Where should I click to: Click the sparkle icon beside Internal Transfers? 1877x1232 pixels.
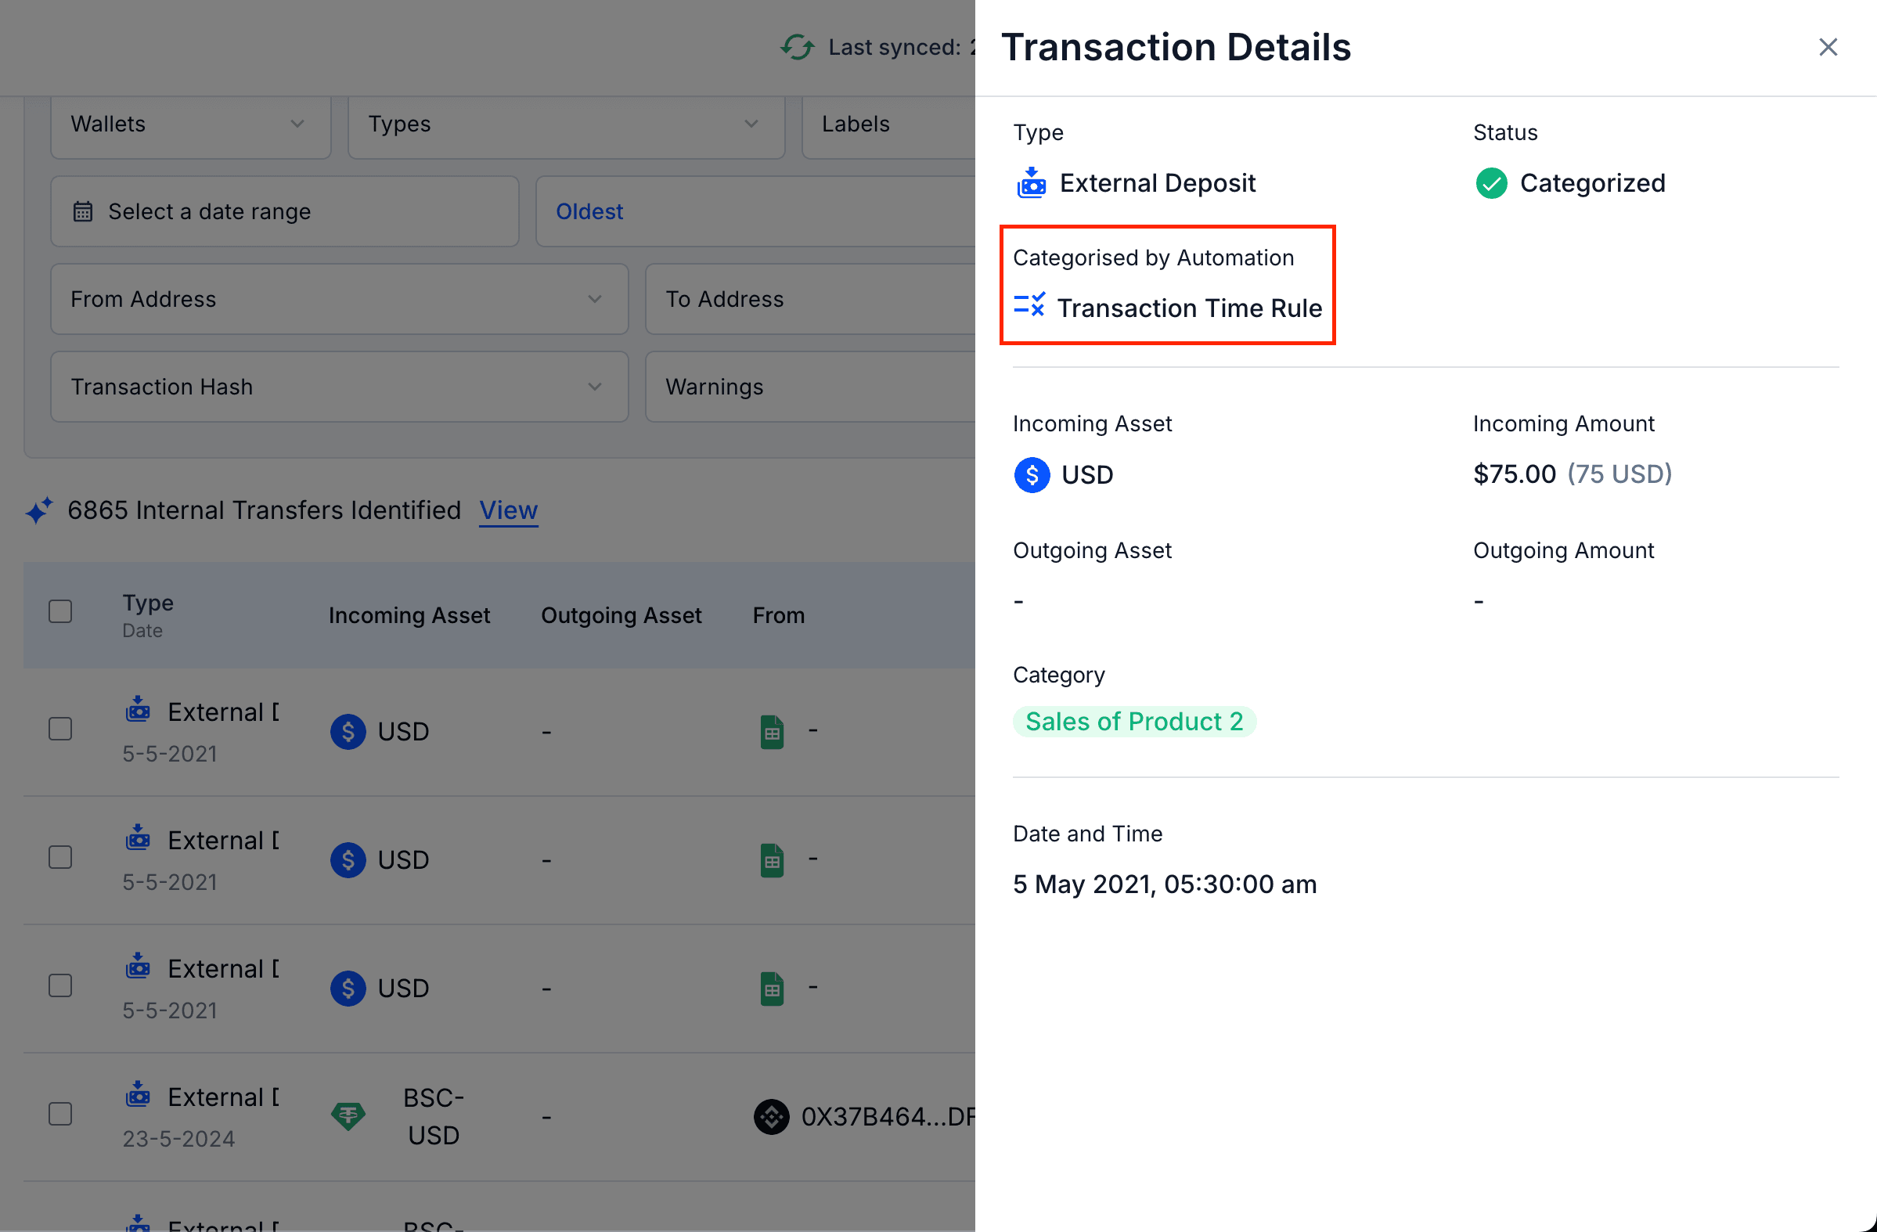[x=39, y=510]
